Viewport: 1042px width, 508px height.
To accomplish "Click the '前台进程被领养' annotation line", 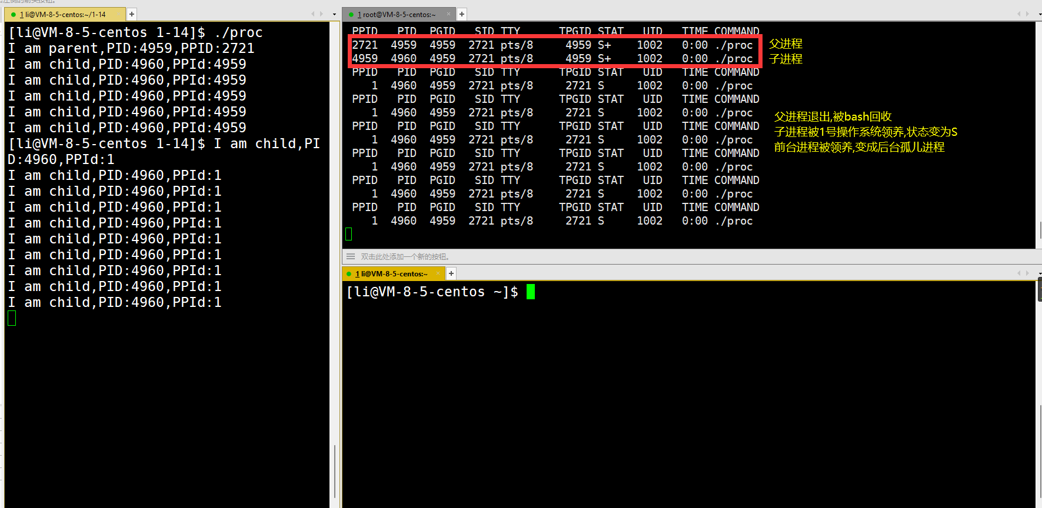I will (859, 147).
